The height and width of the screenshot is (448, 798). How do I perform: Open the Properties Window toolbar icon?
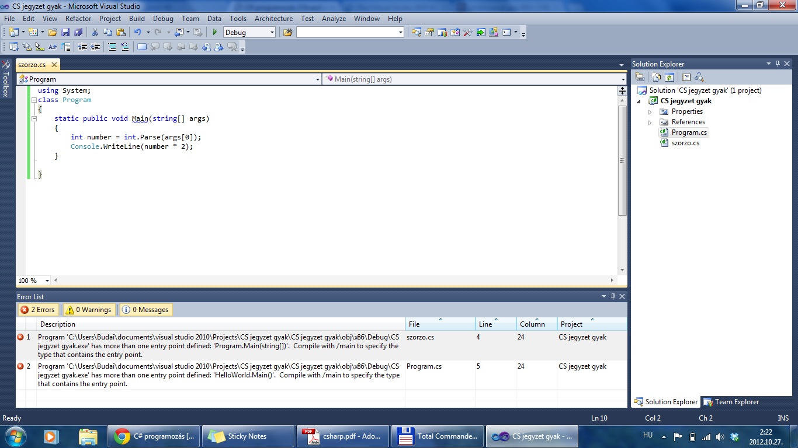[x=429, y=33]
